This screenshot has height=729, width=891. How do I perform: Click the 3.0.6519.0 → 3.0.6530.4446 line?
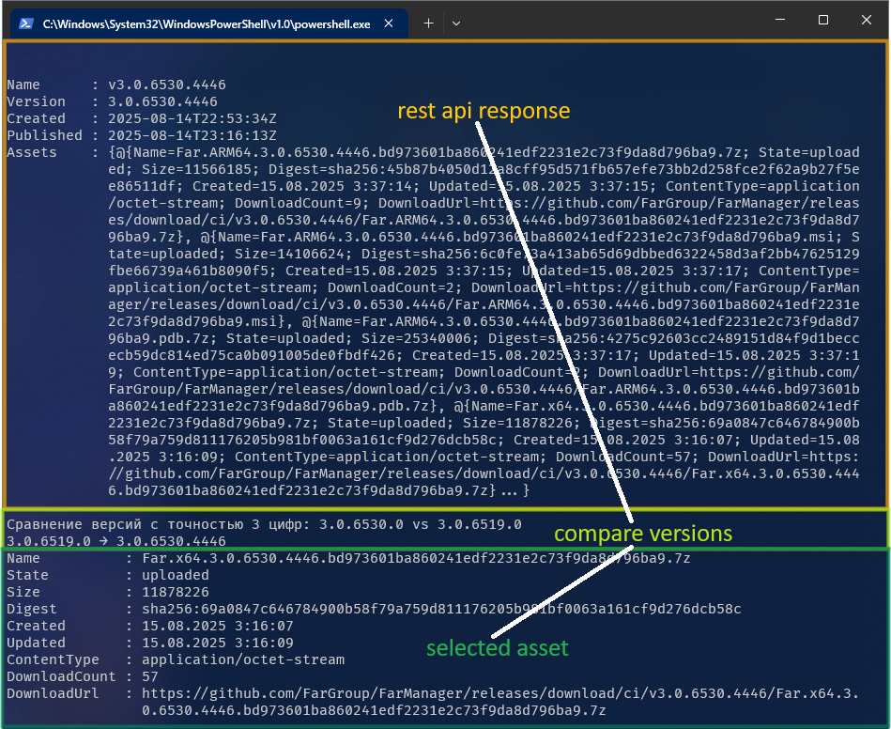tap(116, 541)
